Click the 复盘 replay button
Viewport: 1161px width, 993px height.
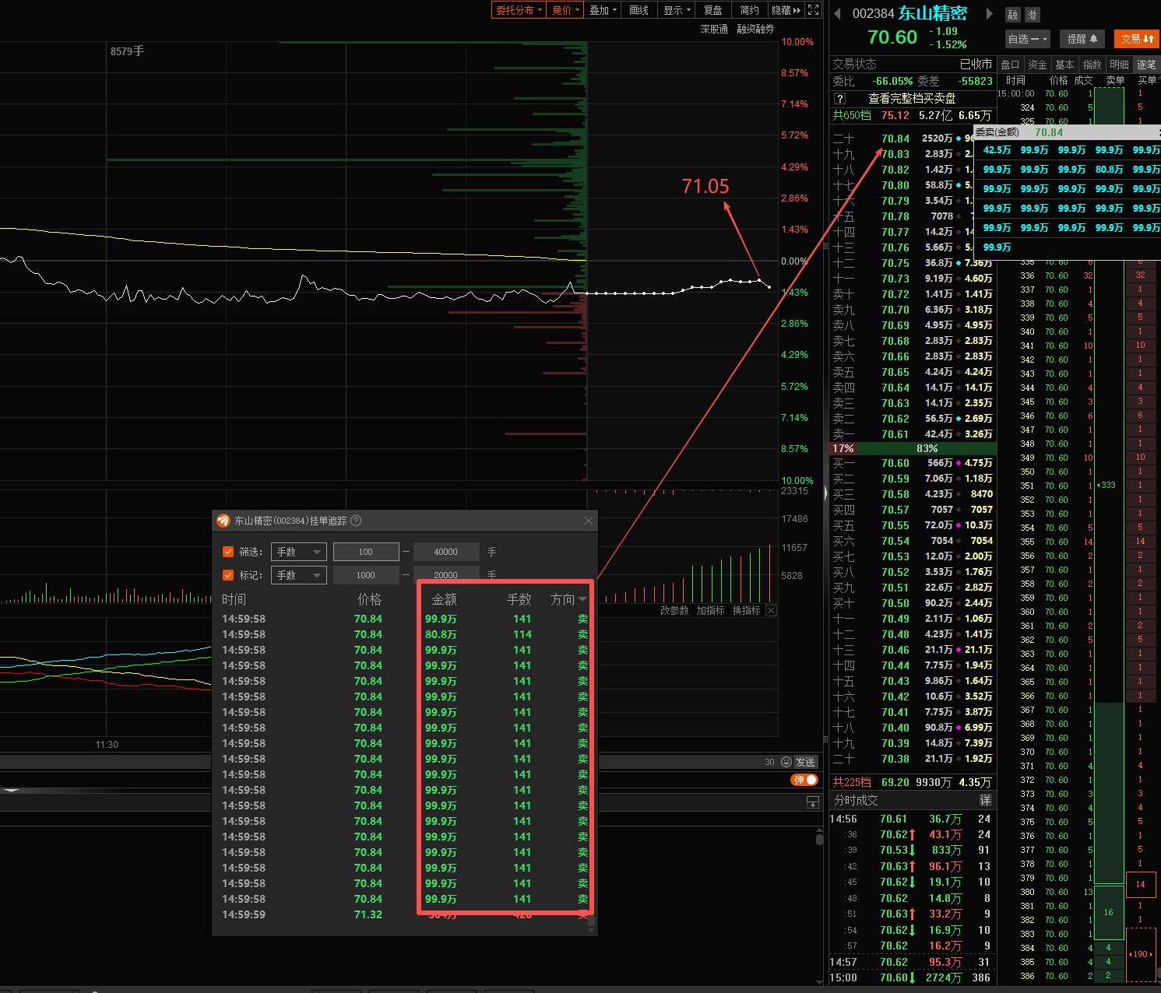[x=713, y=10]
